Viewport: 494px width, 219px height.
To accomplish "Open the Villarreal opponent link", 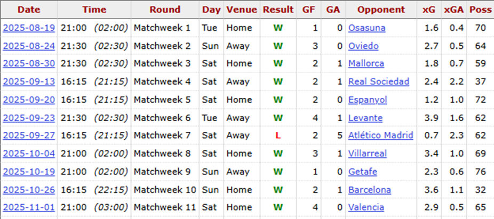I will 367,154.
